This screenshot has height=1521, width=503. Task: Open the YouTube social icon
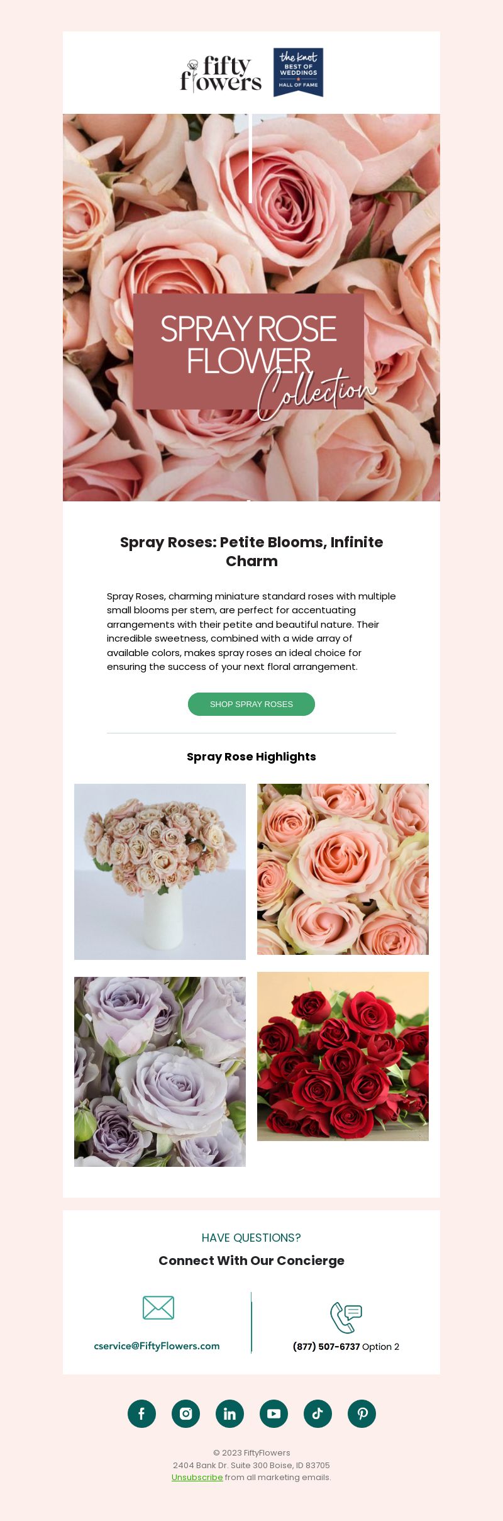tap(274, 1413)
